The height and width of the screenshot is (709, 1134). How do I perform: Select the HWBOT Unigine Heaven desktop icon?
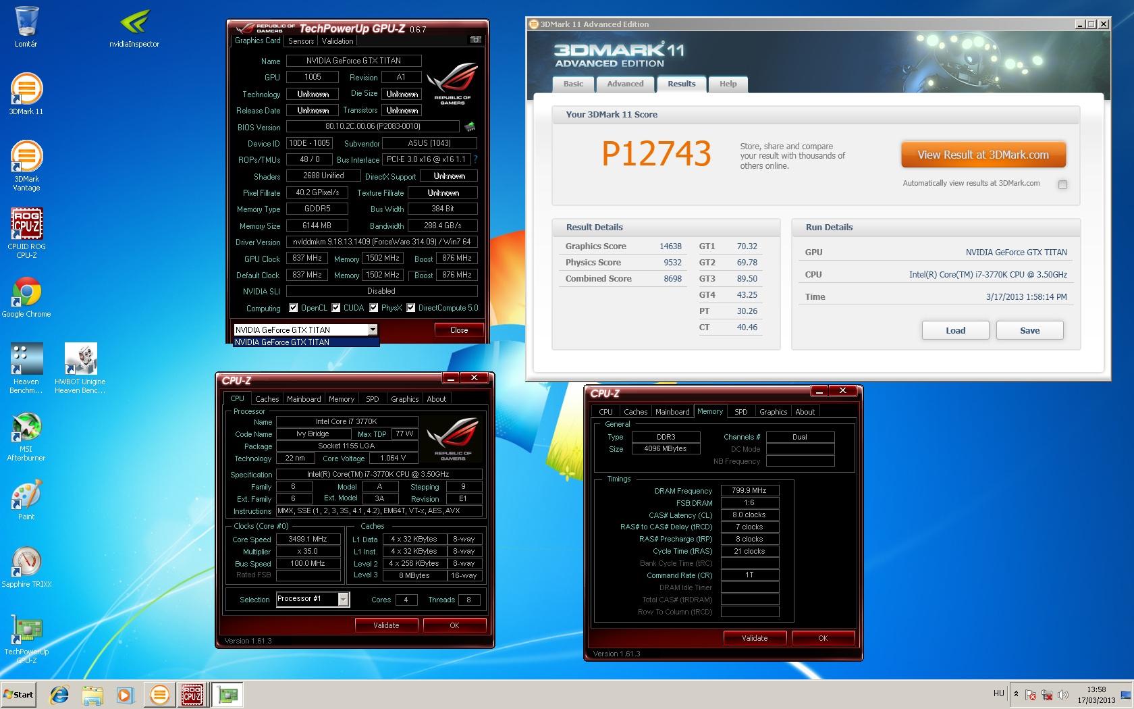pos(80,368)
